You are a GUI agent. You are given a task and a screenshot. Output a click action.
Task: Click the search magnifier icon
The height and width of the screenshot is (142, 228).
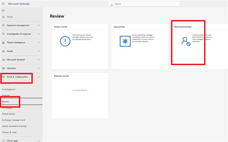click(x=112, y=5)
